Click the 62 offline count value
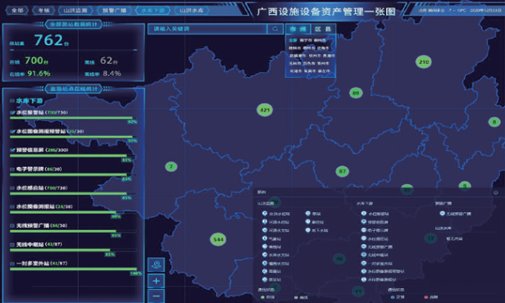 click(107, 60)
